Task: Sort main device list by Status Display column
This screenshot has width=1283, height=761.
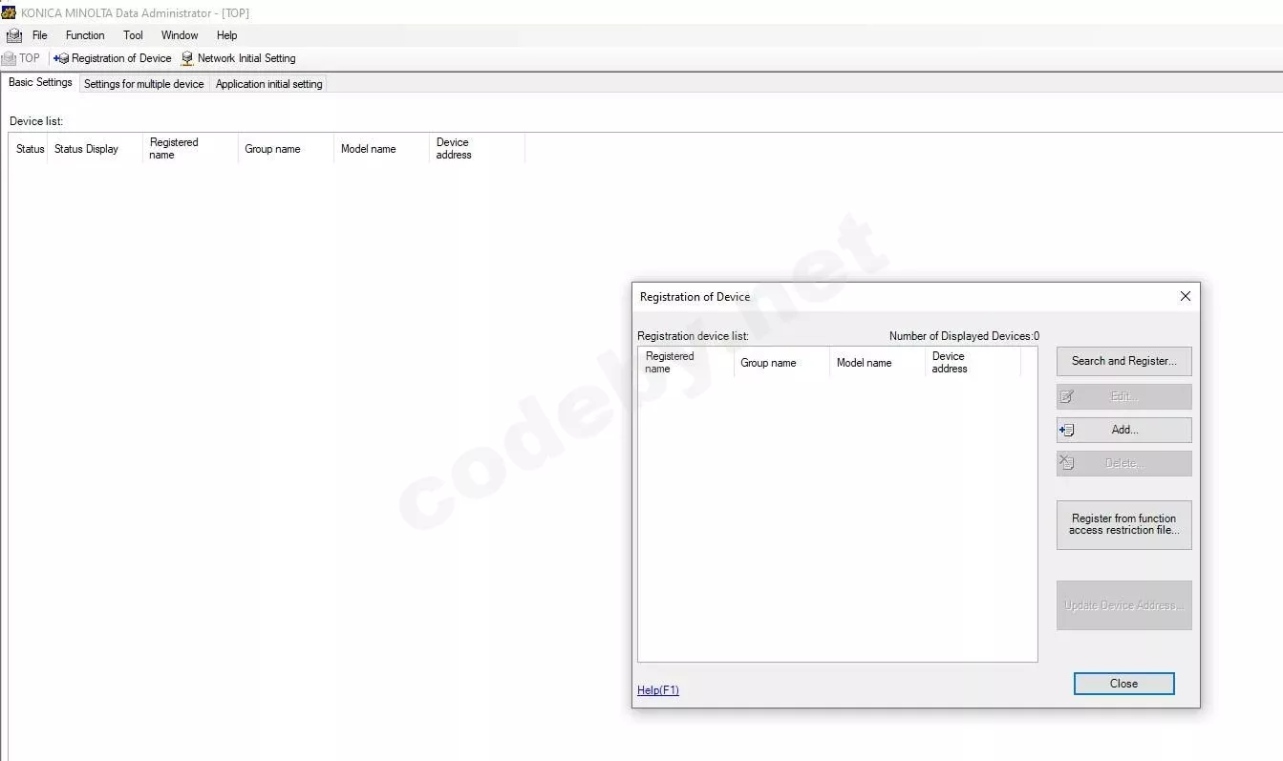Action: 95,149
